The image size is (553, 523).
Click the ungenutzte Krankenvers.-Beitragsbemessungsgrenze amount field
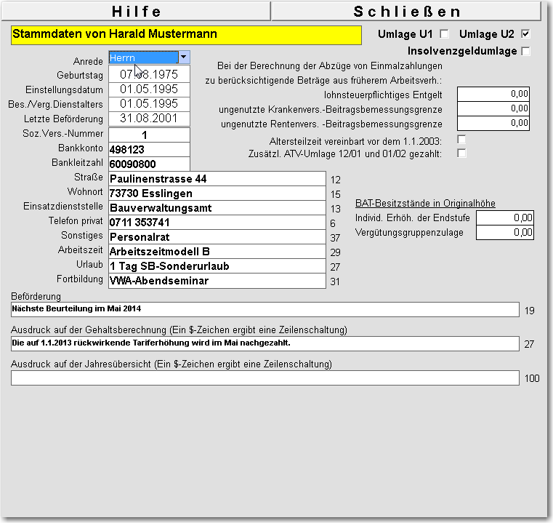493,109
